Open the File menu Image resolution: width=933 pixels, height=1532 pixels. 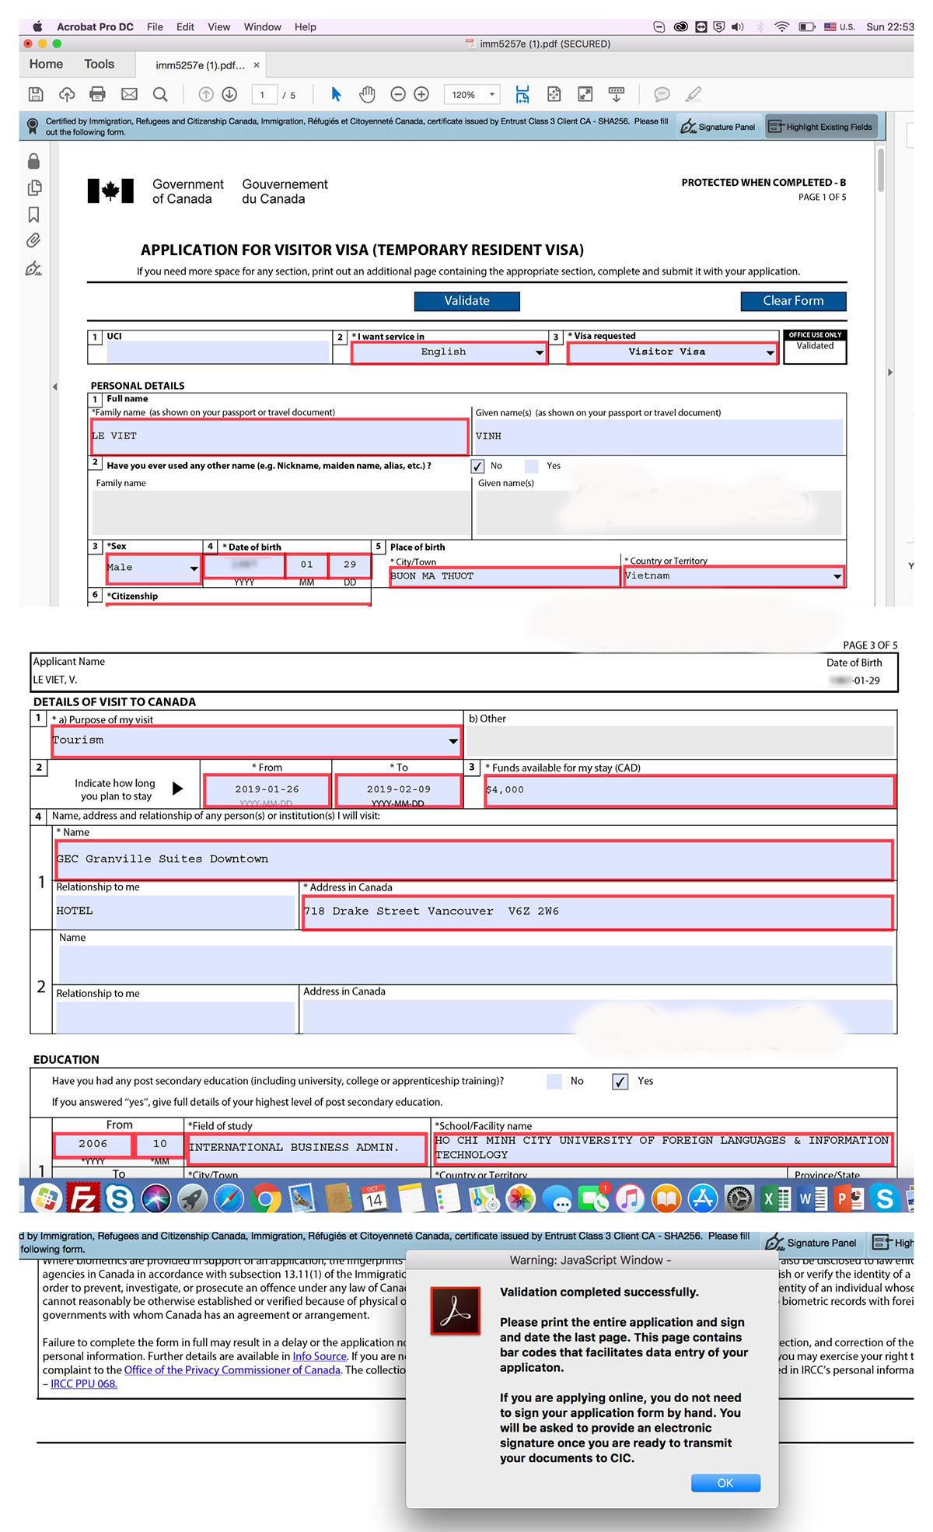pyautogui.click(x=155, y=26)
